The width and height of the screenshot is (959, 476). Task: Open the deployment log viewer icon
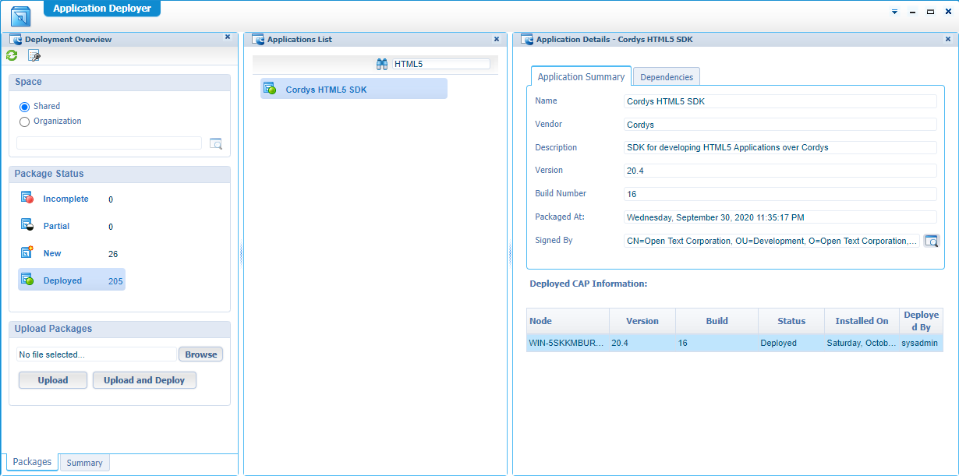click(x=33, y=55)
